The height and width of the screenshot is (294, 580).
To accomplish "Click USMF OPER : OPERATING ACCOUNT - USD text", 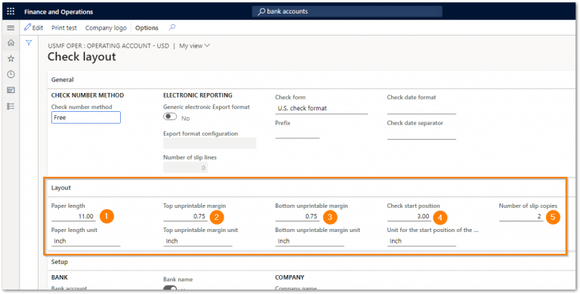I will tap(109, 46).
